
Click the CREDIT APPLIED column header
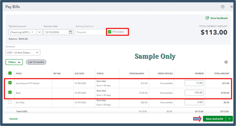(165, 74)
